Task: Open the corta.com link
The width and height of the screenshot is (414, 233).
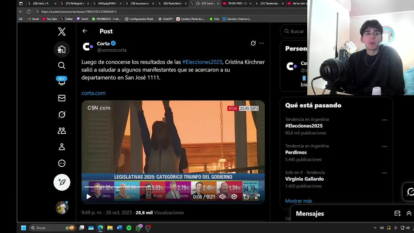Action: (93, 93)
